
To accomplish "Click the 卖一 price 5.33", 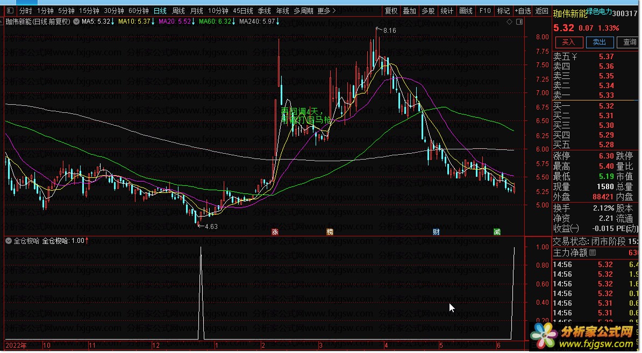I will [607, 95].
